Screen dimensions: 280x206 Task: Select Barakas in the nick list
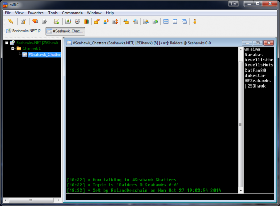point(254,55)
